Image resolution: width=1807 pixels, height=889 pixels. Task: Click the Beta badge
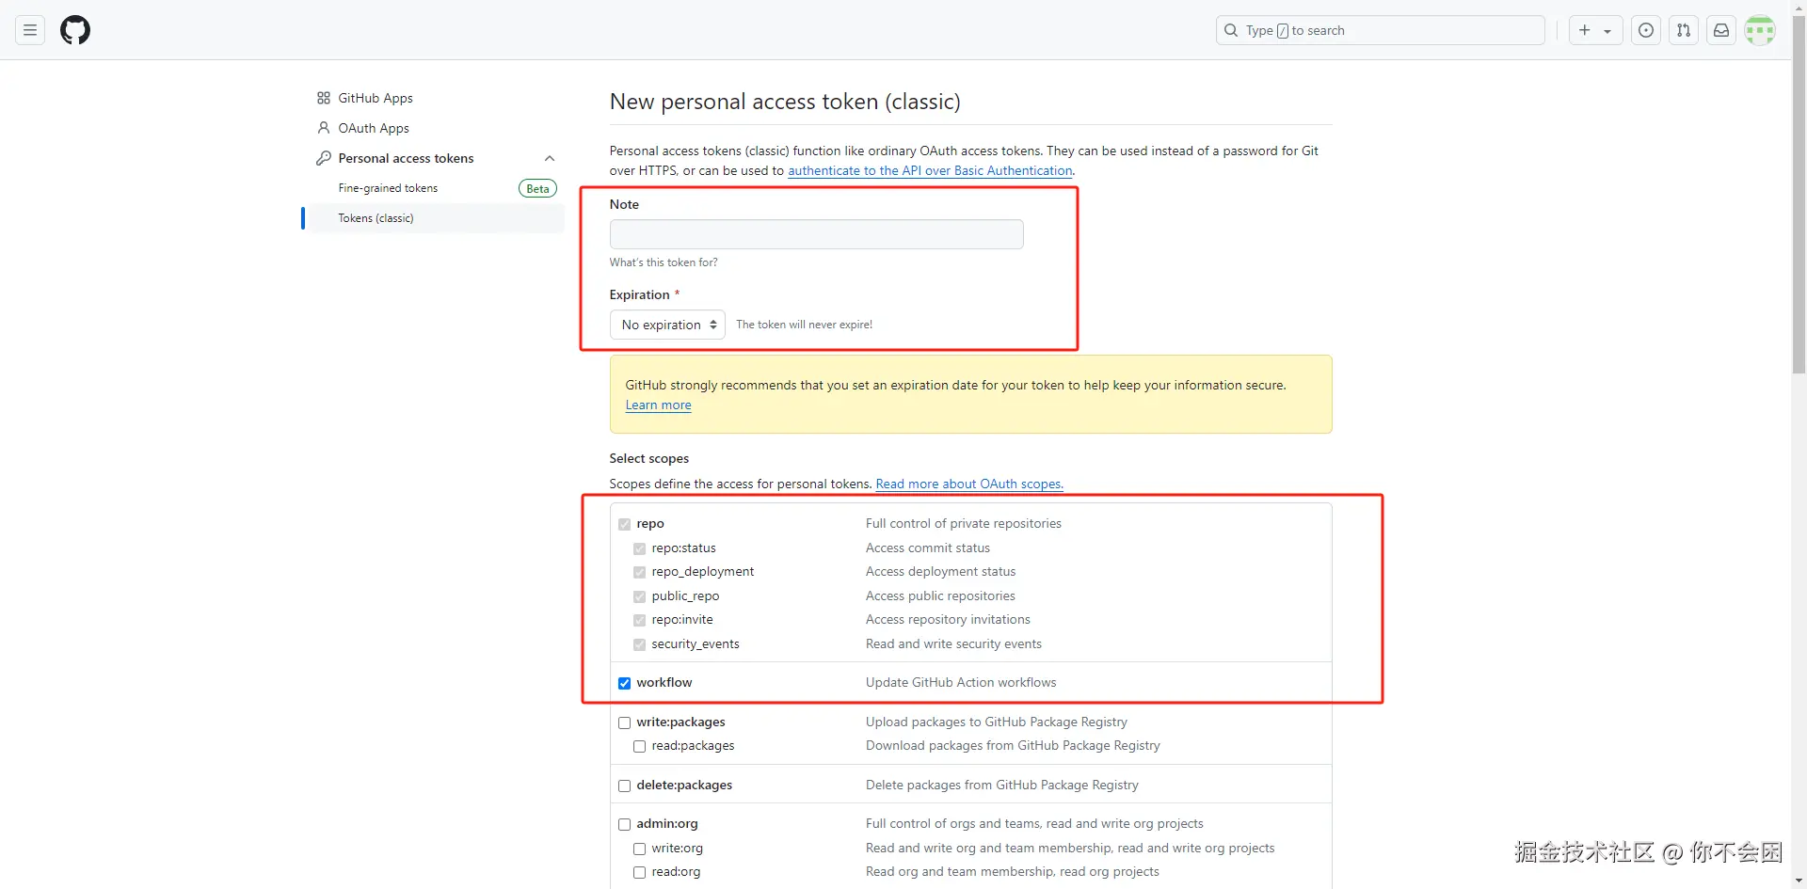(x=537, y=188)
